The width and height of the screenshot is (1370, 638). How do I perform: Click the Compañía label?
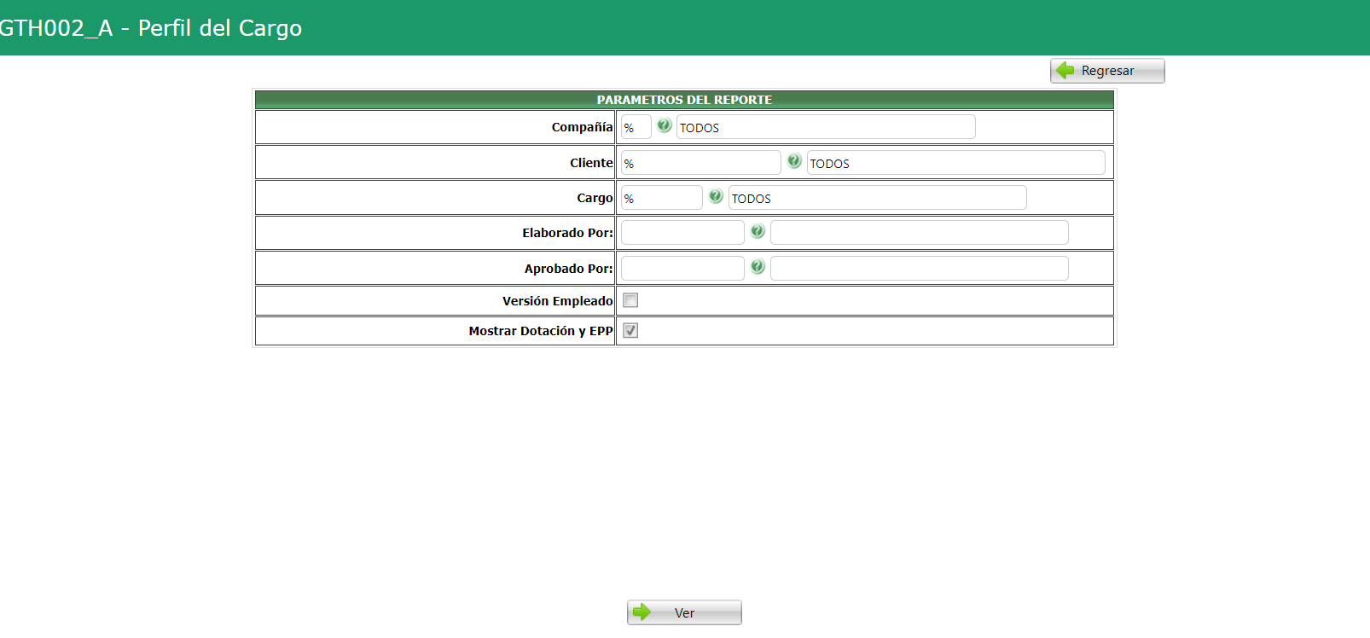(x=582, y=127)
